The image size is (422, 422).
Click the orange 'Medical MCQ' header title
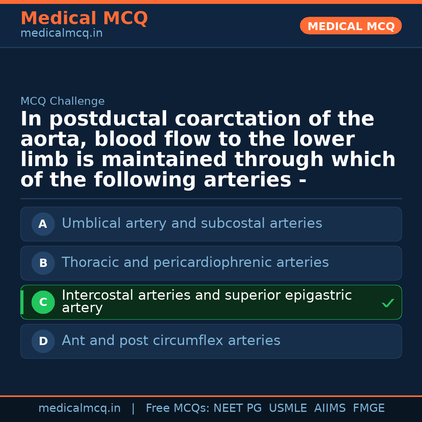coord(84,18)
